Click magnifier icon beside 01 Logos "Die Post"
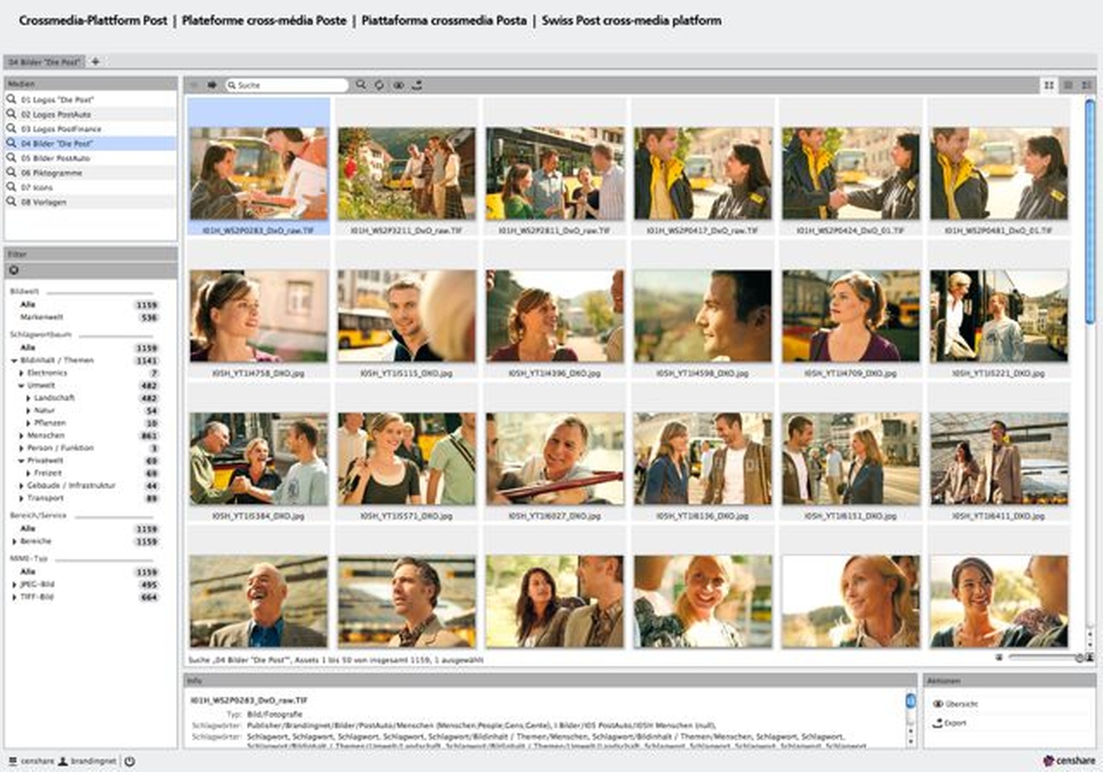Image resolution: width=1103 pixels, height=772 pixels. [x=12, y=99]
